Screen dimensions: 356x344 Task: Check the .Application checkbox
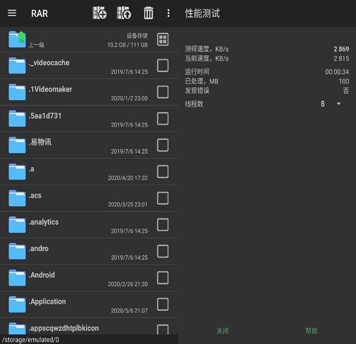point(163,304)
